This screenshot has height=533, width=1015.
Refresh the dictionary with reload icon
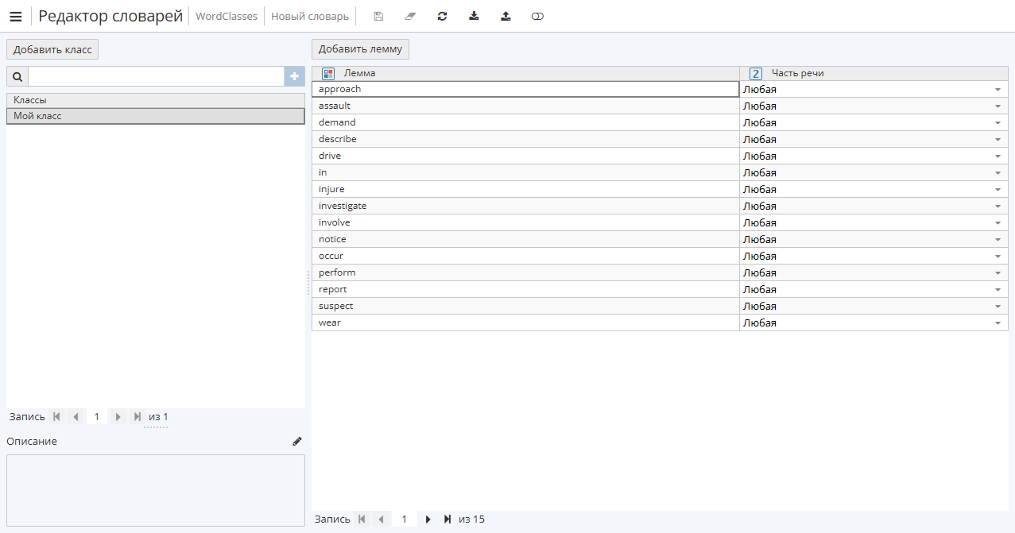tap(442, 16)
